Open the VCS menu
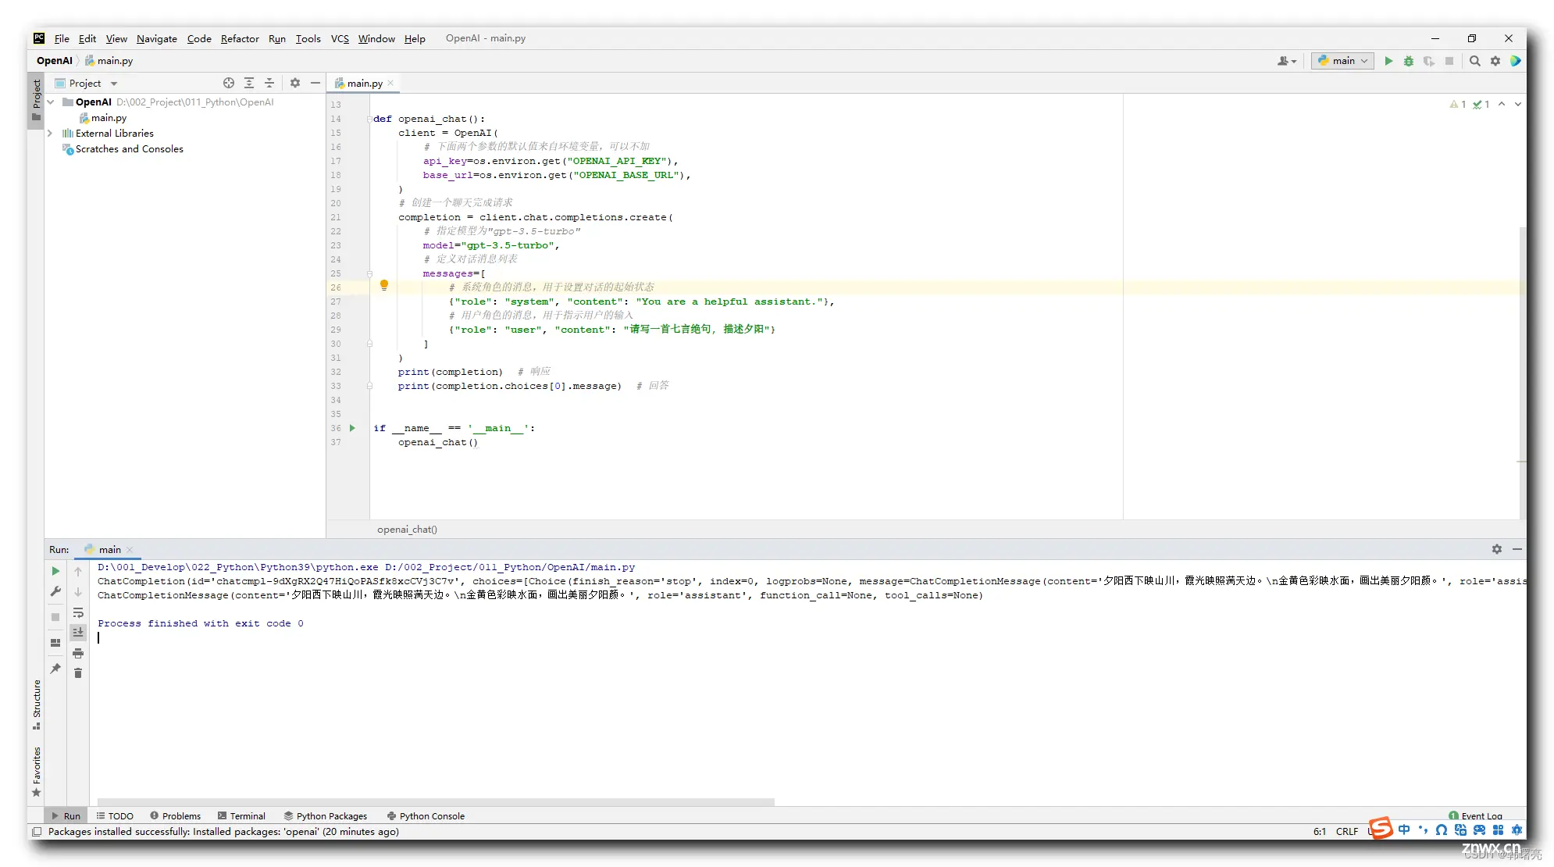 340,38
